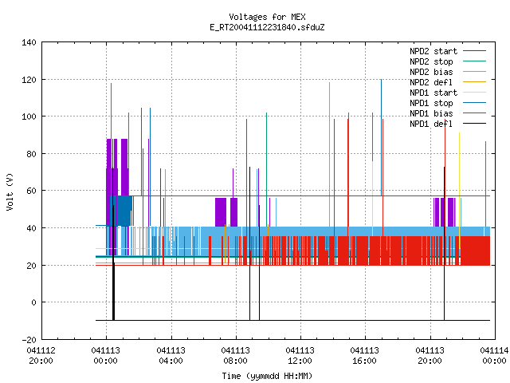Click the '041113 04:00' time tick label

171,356
